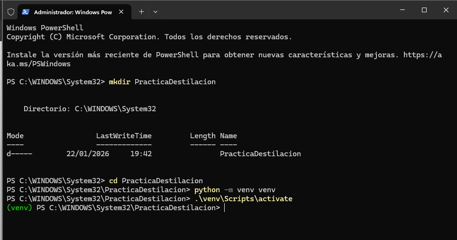Click the .\venv\Scripts\activate command text

tap(243, 199)
